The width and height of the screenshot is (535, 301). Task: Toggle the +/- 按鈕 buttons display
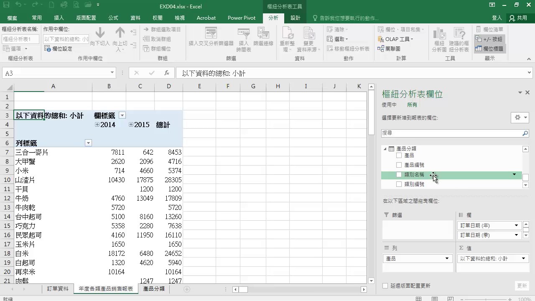489,39
